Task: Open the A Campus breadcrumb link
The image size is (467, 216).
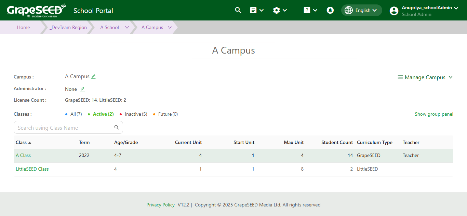Action: click(152, 27)
